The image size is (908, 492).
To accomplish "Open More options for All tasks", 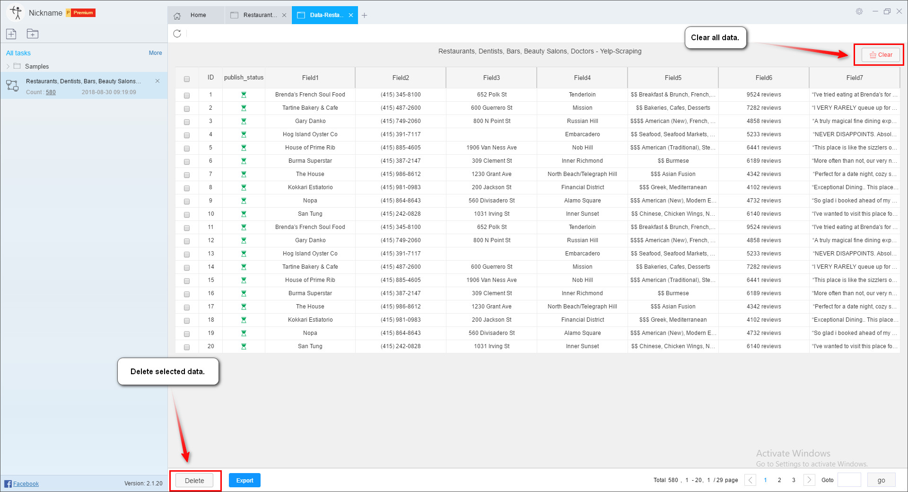I will (155, 53).
